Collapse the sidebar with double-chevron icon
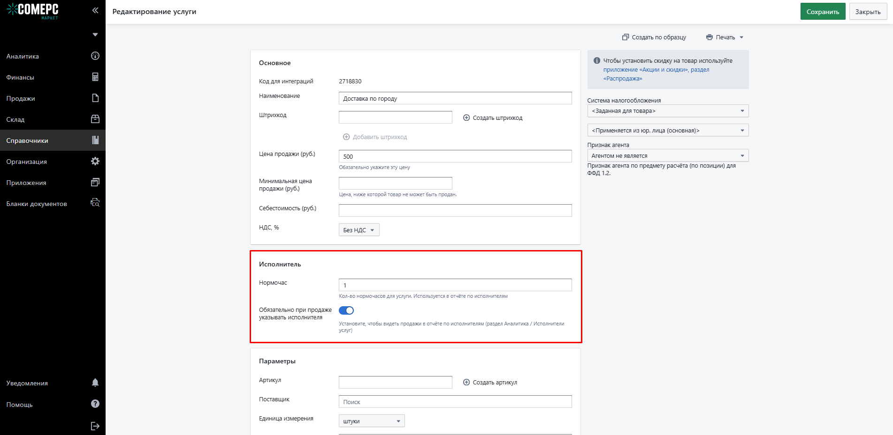This screenshot has height=435, width=893. pos(95,10)
